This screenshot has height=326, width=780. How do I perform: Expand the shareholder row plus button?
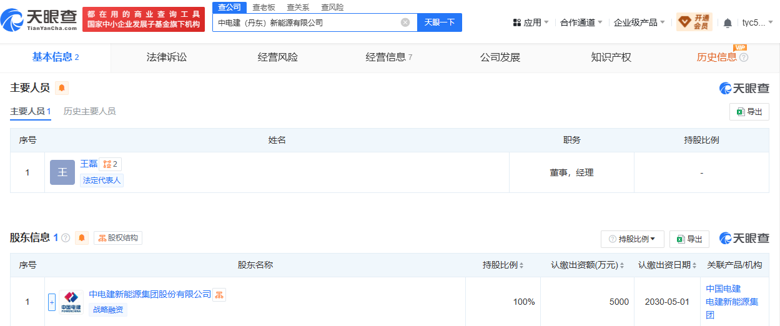point(52,302)
